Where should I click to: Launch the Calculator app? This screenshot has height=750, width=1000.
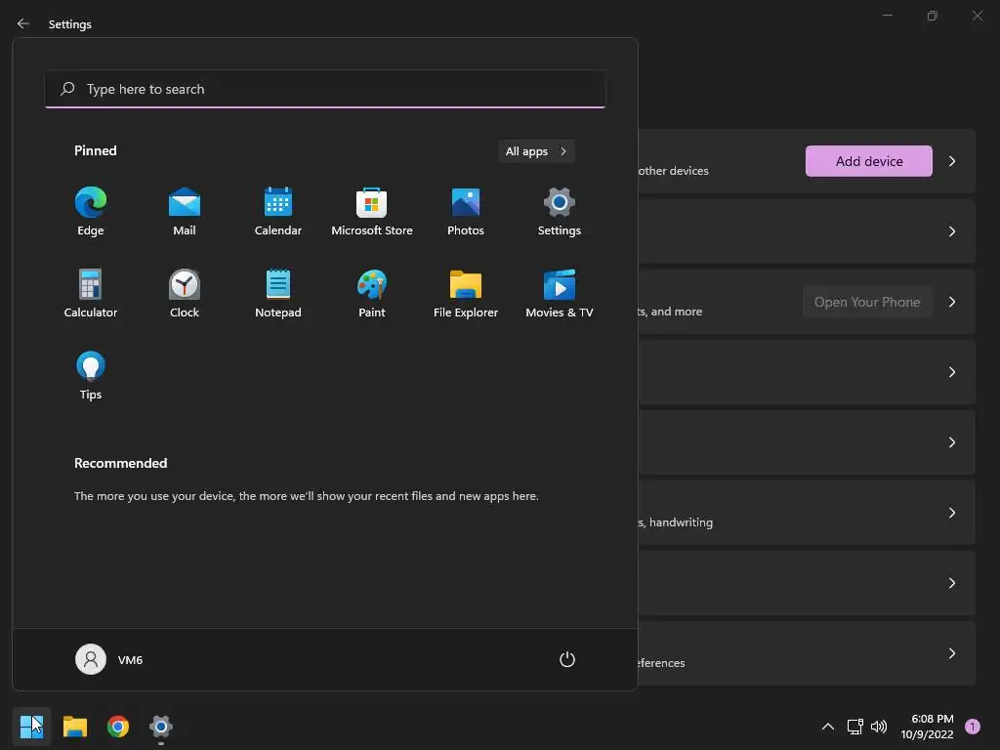pos(91,293)
